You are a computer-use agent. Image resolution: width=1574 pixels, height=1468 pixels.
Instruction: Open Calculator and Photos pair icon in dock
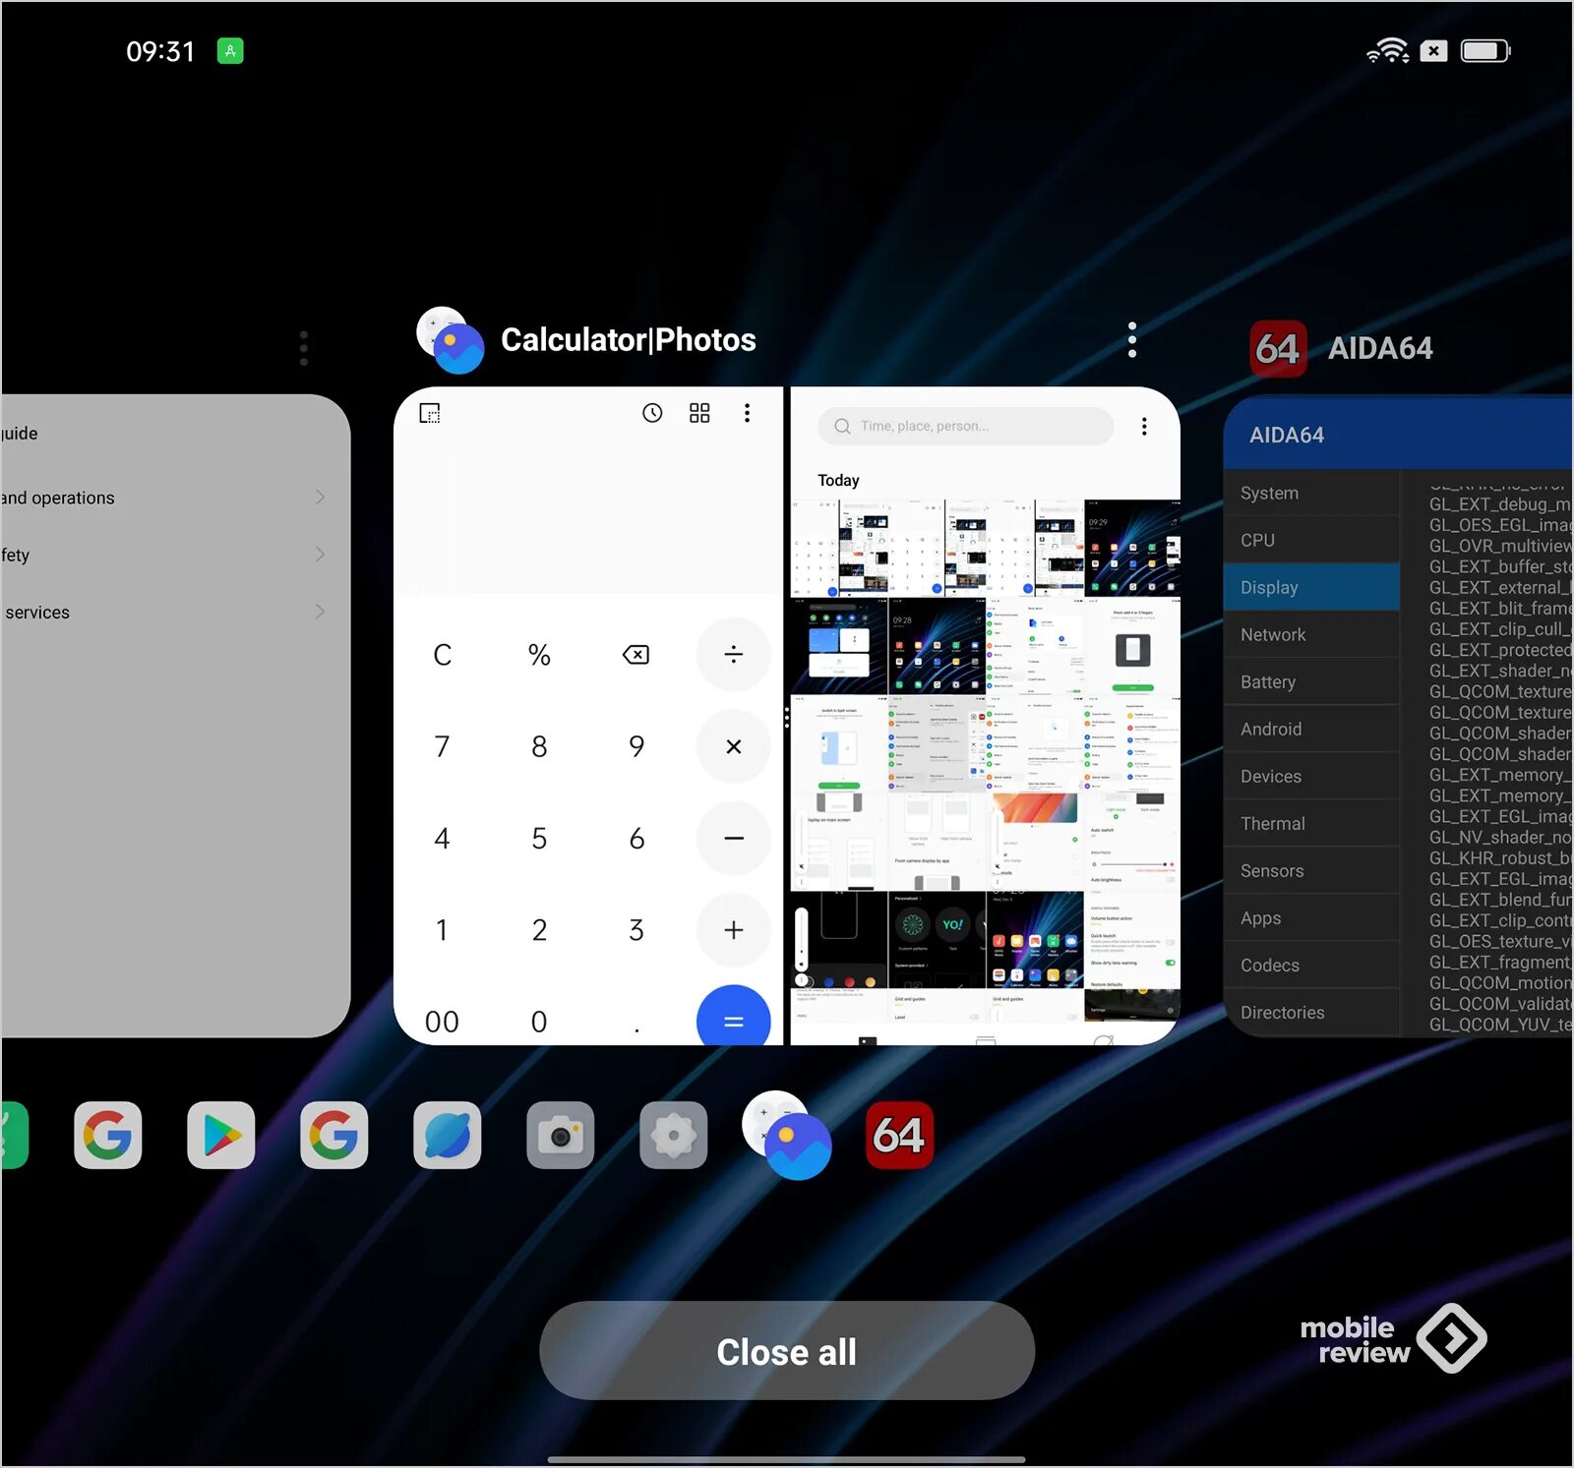tap(787, 1135)
